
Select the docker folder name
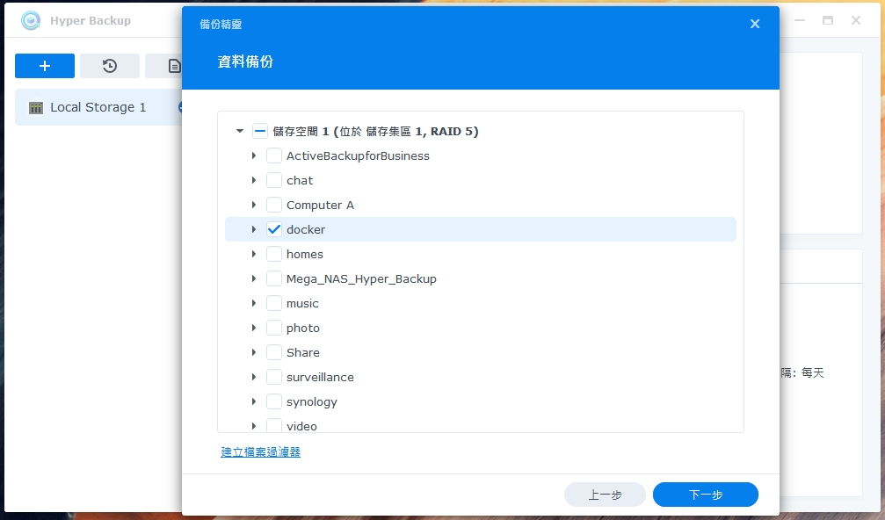coord(306,229)
